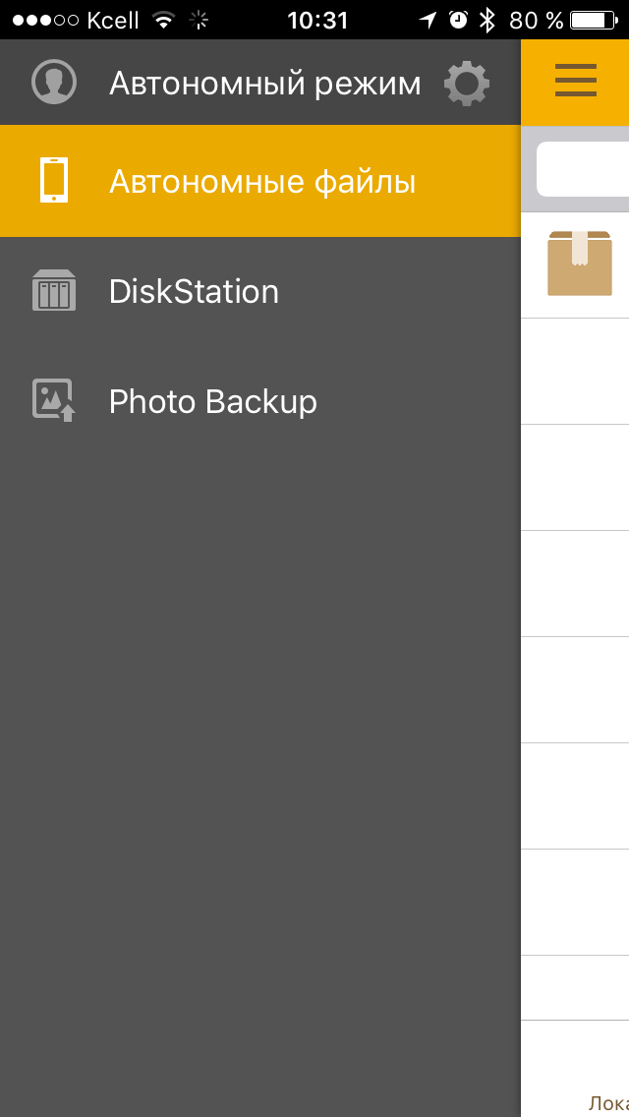Image resolution: width=629 pixels, height=1117 pixels.
Task: Focus the search field in file list
Action: coord(583,169)
